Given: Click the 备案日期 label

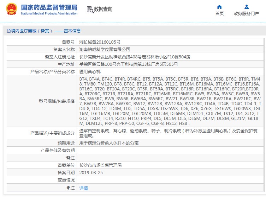Looking at the screenshot, I should coord(66,173).
